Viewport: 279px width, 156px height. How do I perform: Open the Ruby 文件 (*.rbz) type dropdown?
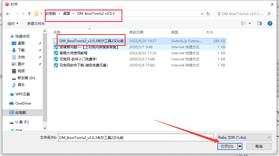pos(244,138)
